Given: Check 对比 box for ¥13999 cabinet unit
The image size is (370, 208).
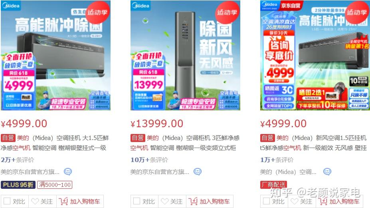Looking at the screenshot, I should [x=137, y=201].
